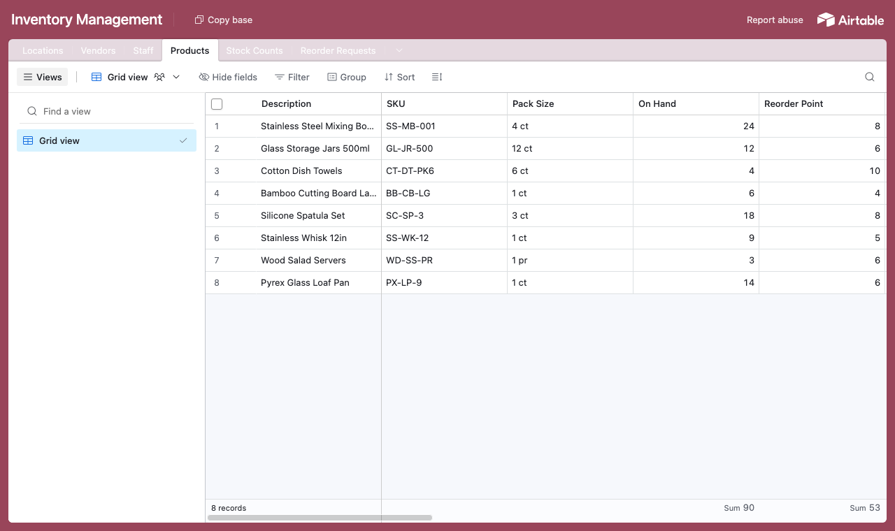Click the Reorder Point column header
This screenshot has height=531, width=895.
click(822, 104)
